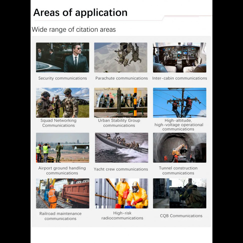Click the 'Areas of application' heading

[80, 12]
